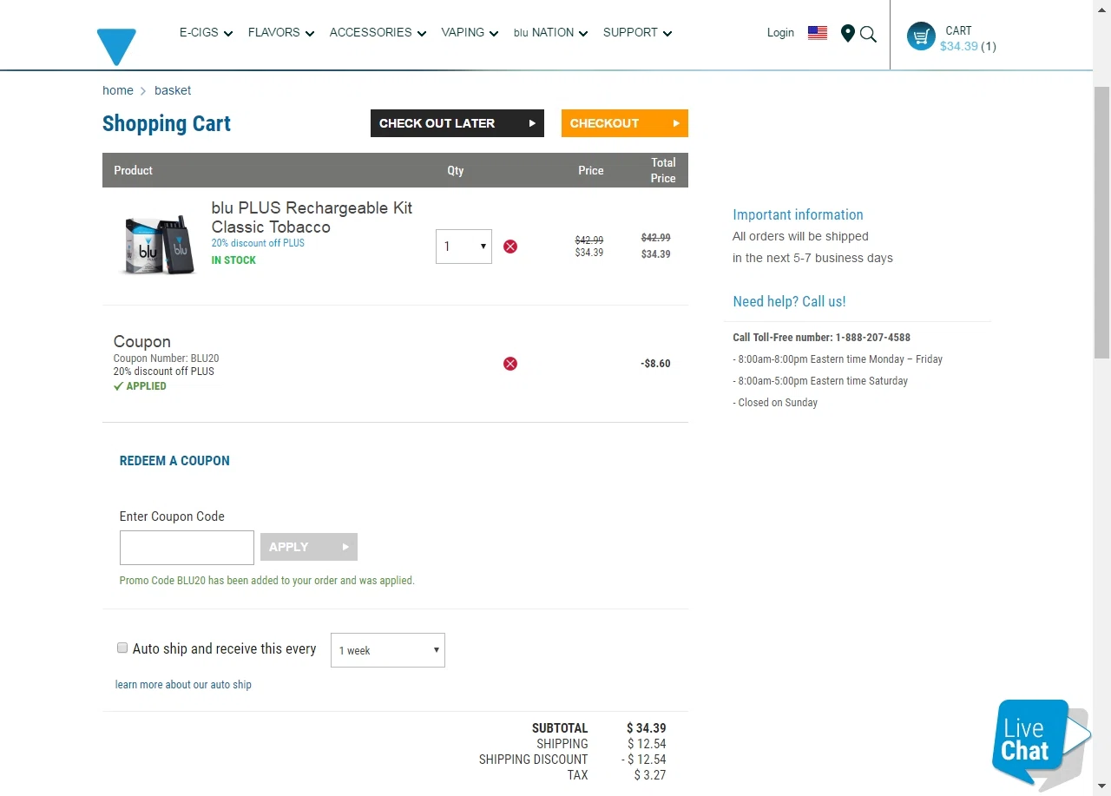1111x796 pixels.
Task: Open the blu PLUS Rechargeable Kit title
Action: click(312, 217)
